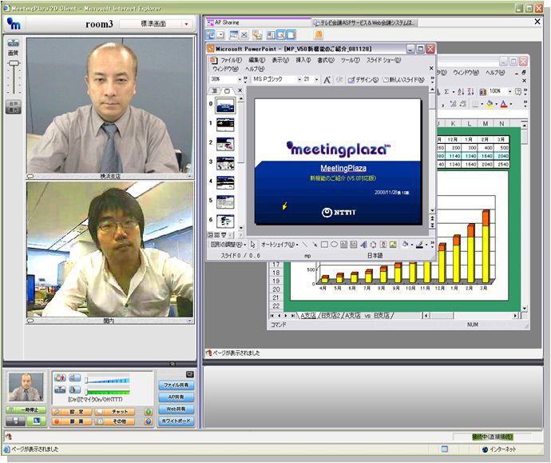Toggle the 一時停止 pause video button
The width and height of the screenshot is (551, 463).
[x=26, y=409]
